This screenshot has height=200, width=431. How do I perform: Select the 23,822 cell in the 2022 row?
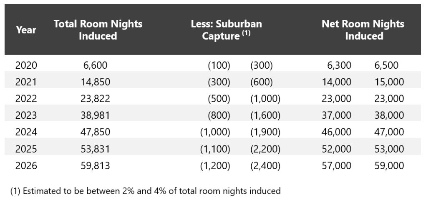pyautogui.click(x=96, y=99)
